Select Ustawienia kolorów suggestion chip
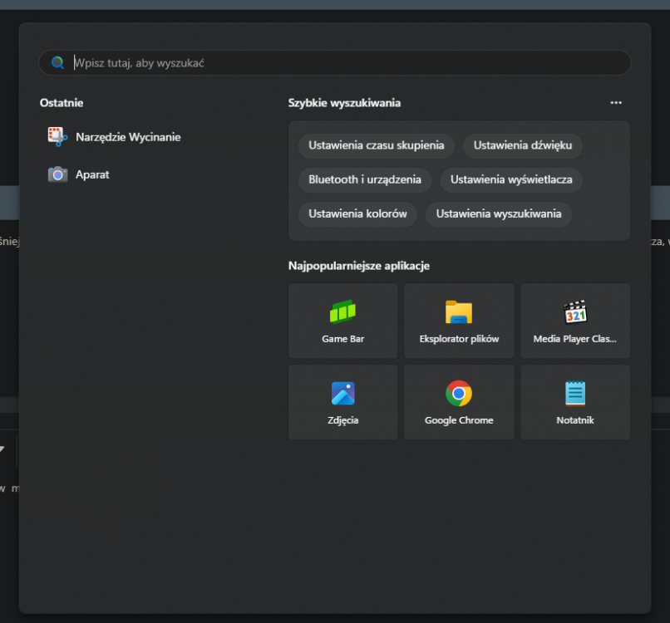Viewport: 670px width, 623px height. pos(357,213)
